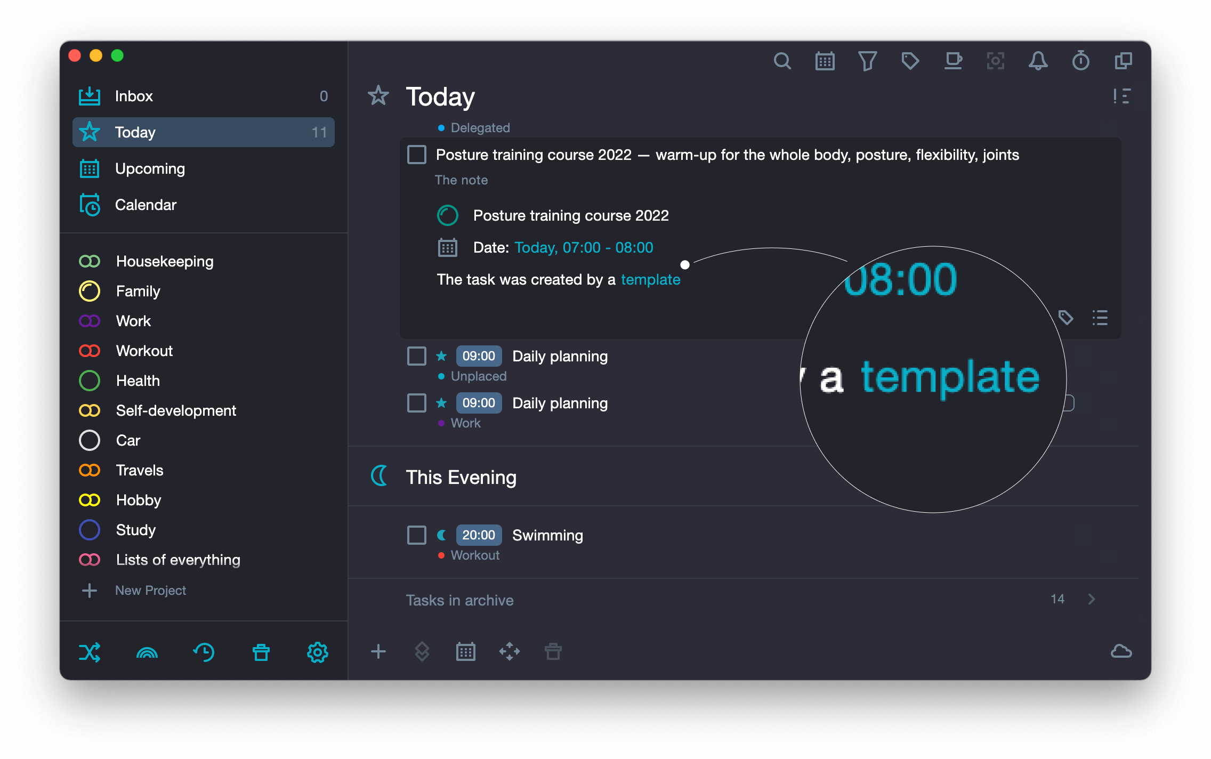This screenshot has height=759, width=1211.
Task: Click the star icon next to Today heading
Action: click(x=378, y=96)
